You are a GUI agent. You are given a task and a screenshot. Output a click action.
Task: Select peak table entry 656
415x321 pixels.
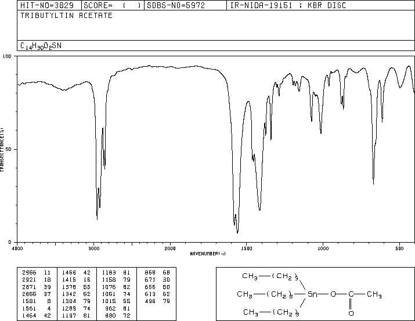[150, 287]
